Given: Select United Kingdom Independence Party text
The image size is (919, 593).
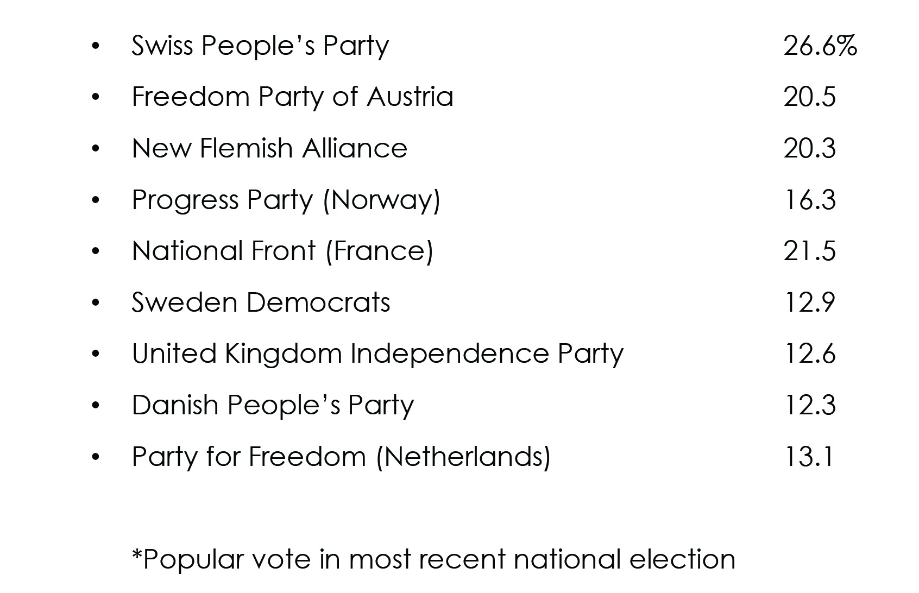Looking at the screenshot, I should (x=377, y=355).
